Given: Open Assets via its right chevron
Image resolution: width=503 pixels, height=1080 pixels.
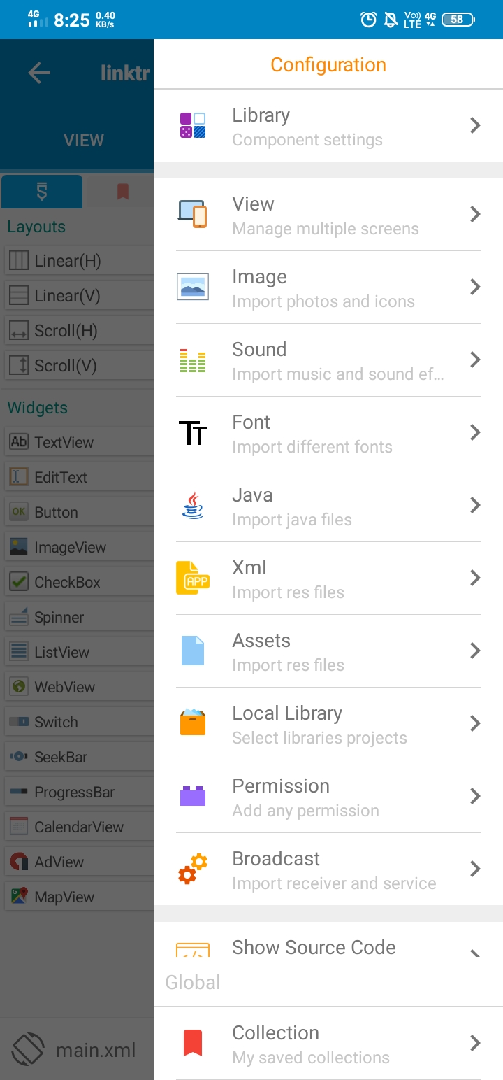Looking at the screenshot, I should click(x=475, y=651).
